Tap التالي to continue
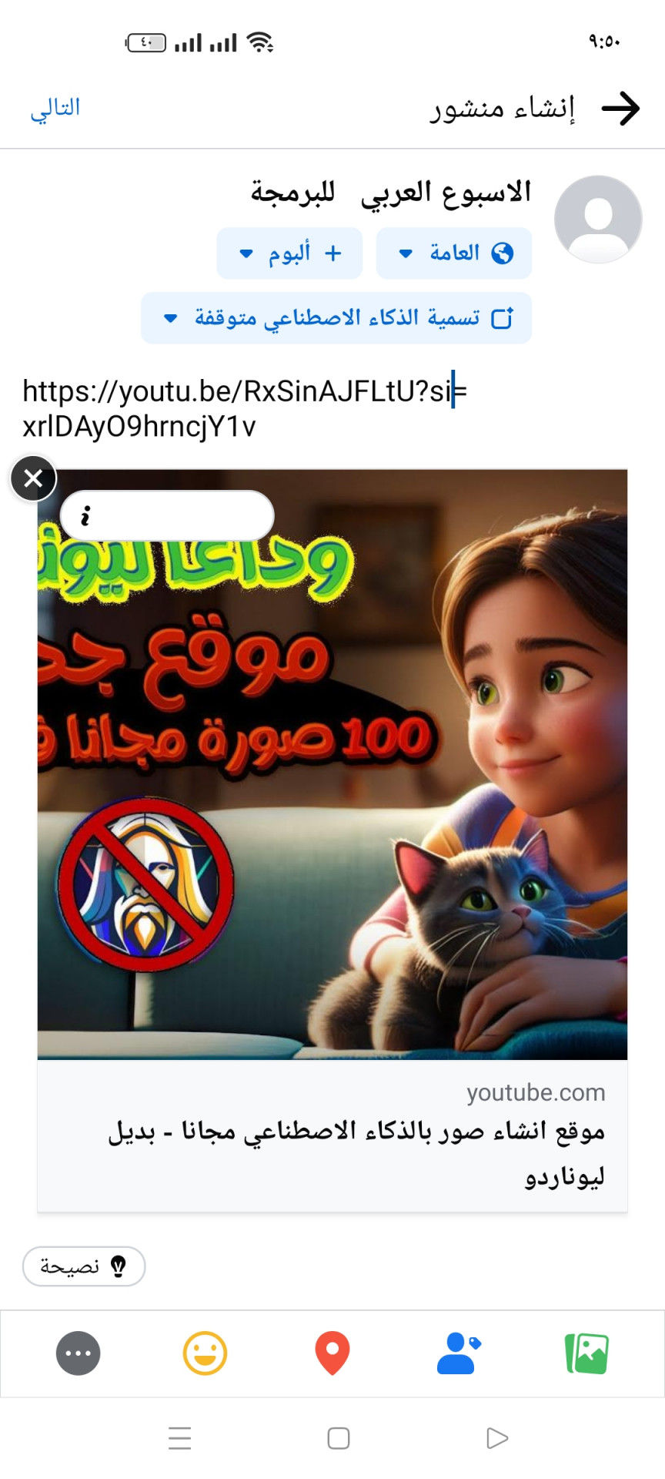 (55, 108)
